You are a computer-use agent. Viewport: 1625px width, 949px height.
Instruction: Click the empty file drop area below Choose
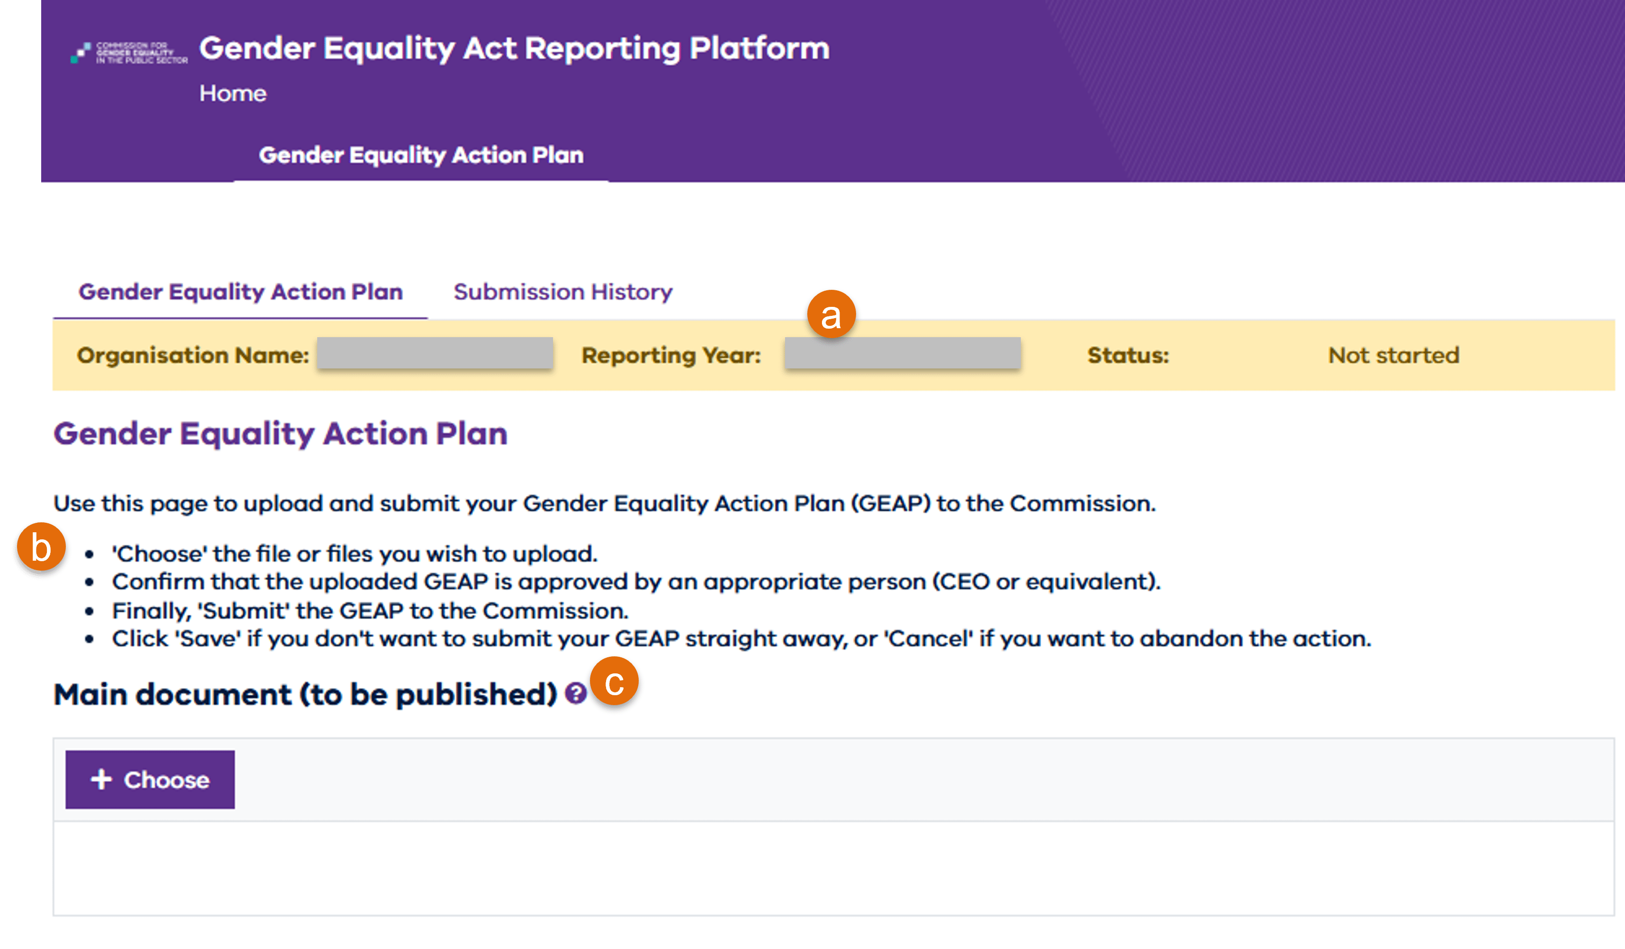click(x=833, y=868)
